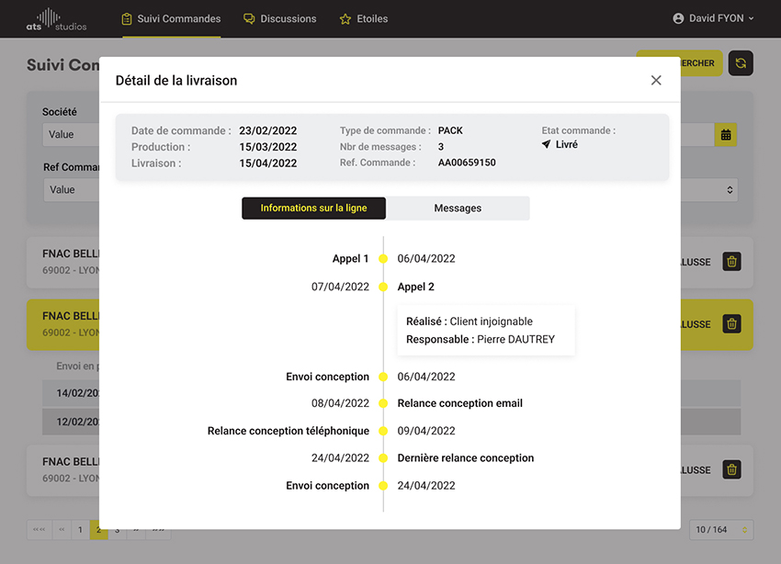Click the Société Value input field

click(71, 134)
